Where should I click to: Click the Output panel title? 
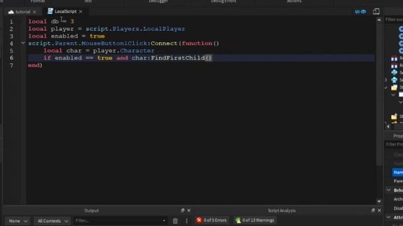(91, 211)
